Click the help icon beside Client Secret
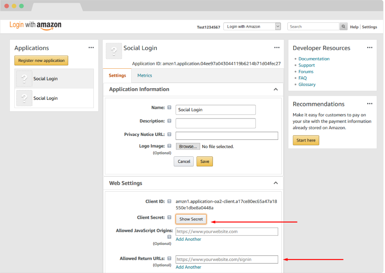Viewport: 385px width, 273px height. tap(169, 218)
